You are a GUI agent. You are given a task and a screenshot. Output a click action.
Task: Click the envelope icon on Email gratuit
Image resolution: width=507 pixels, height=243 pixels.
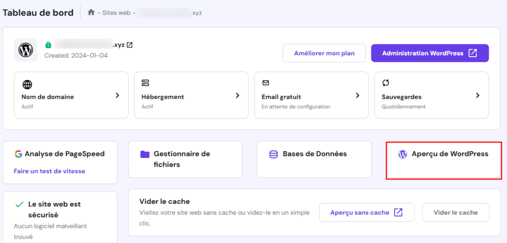tap(265, 83)
